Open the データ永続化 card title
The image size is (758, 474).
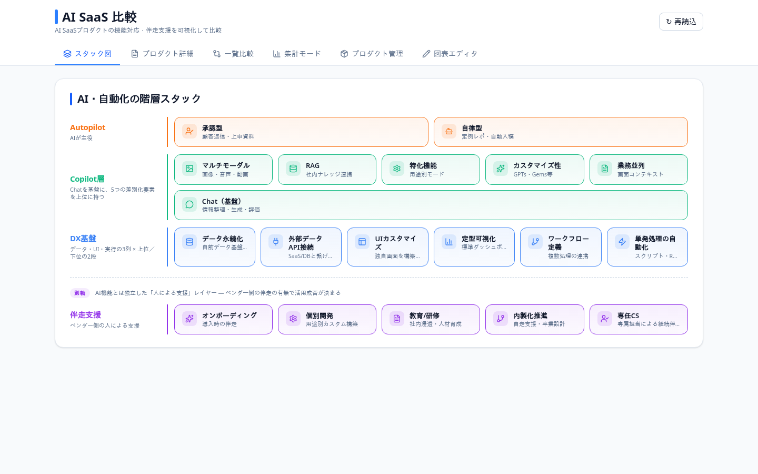pos(223,239)
